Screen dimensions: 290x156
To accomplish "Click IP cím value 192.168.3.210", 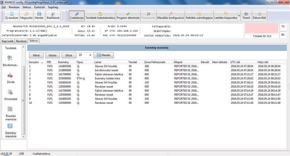I will click(x=127, y=31).
